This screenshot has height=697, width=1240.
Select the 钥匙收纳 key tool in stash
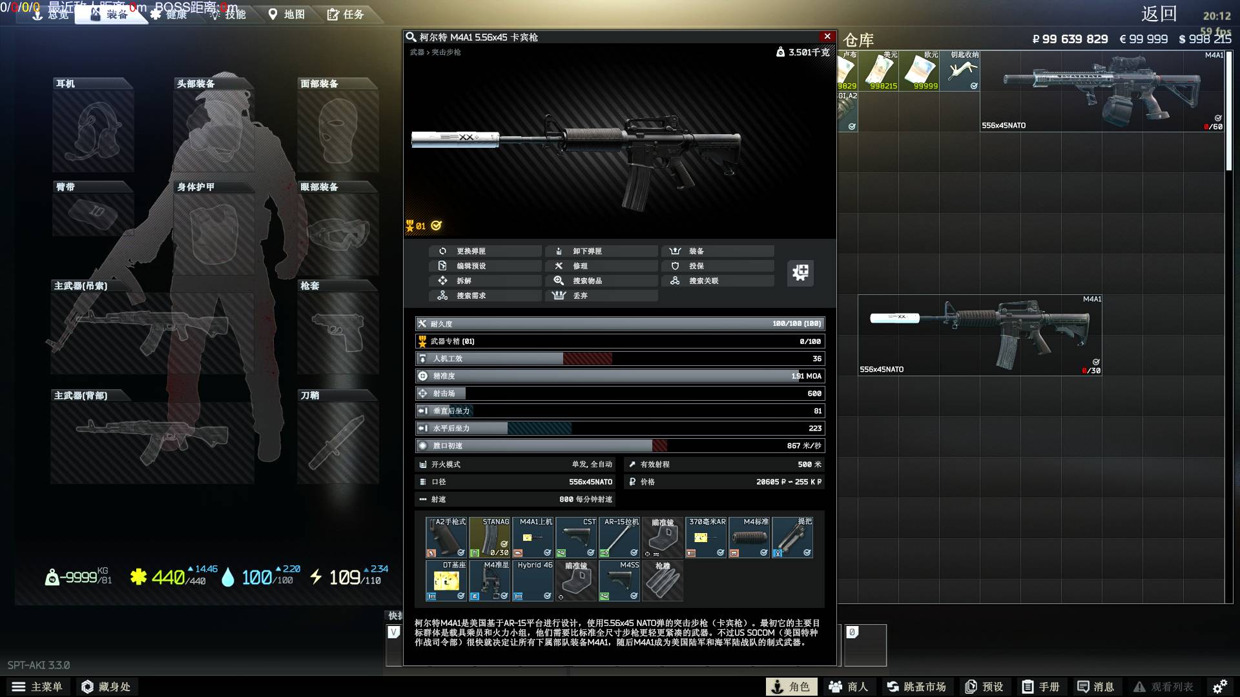click(x=960, y=70)
